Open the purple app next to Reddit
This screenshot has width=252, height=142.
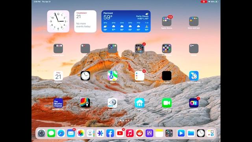click(x=149, y=133)
